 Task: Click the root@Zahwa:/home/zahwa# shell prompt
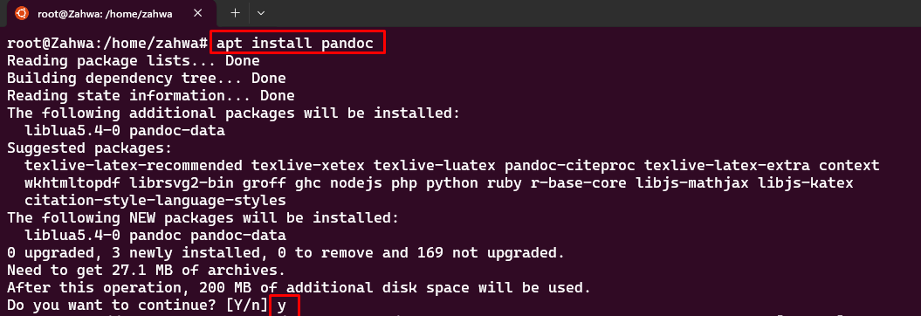click(107, 44)
